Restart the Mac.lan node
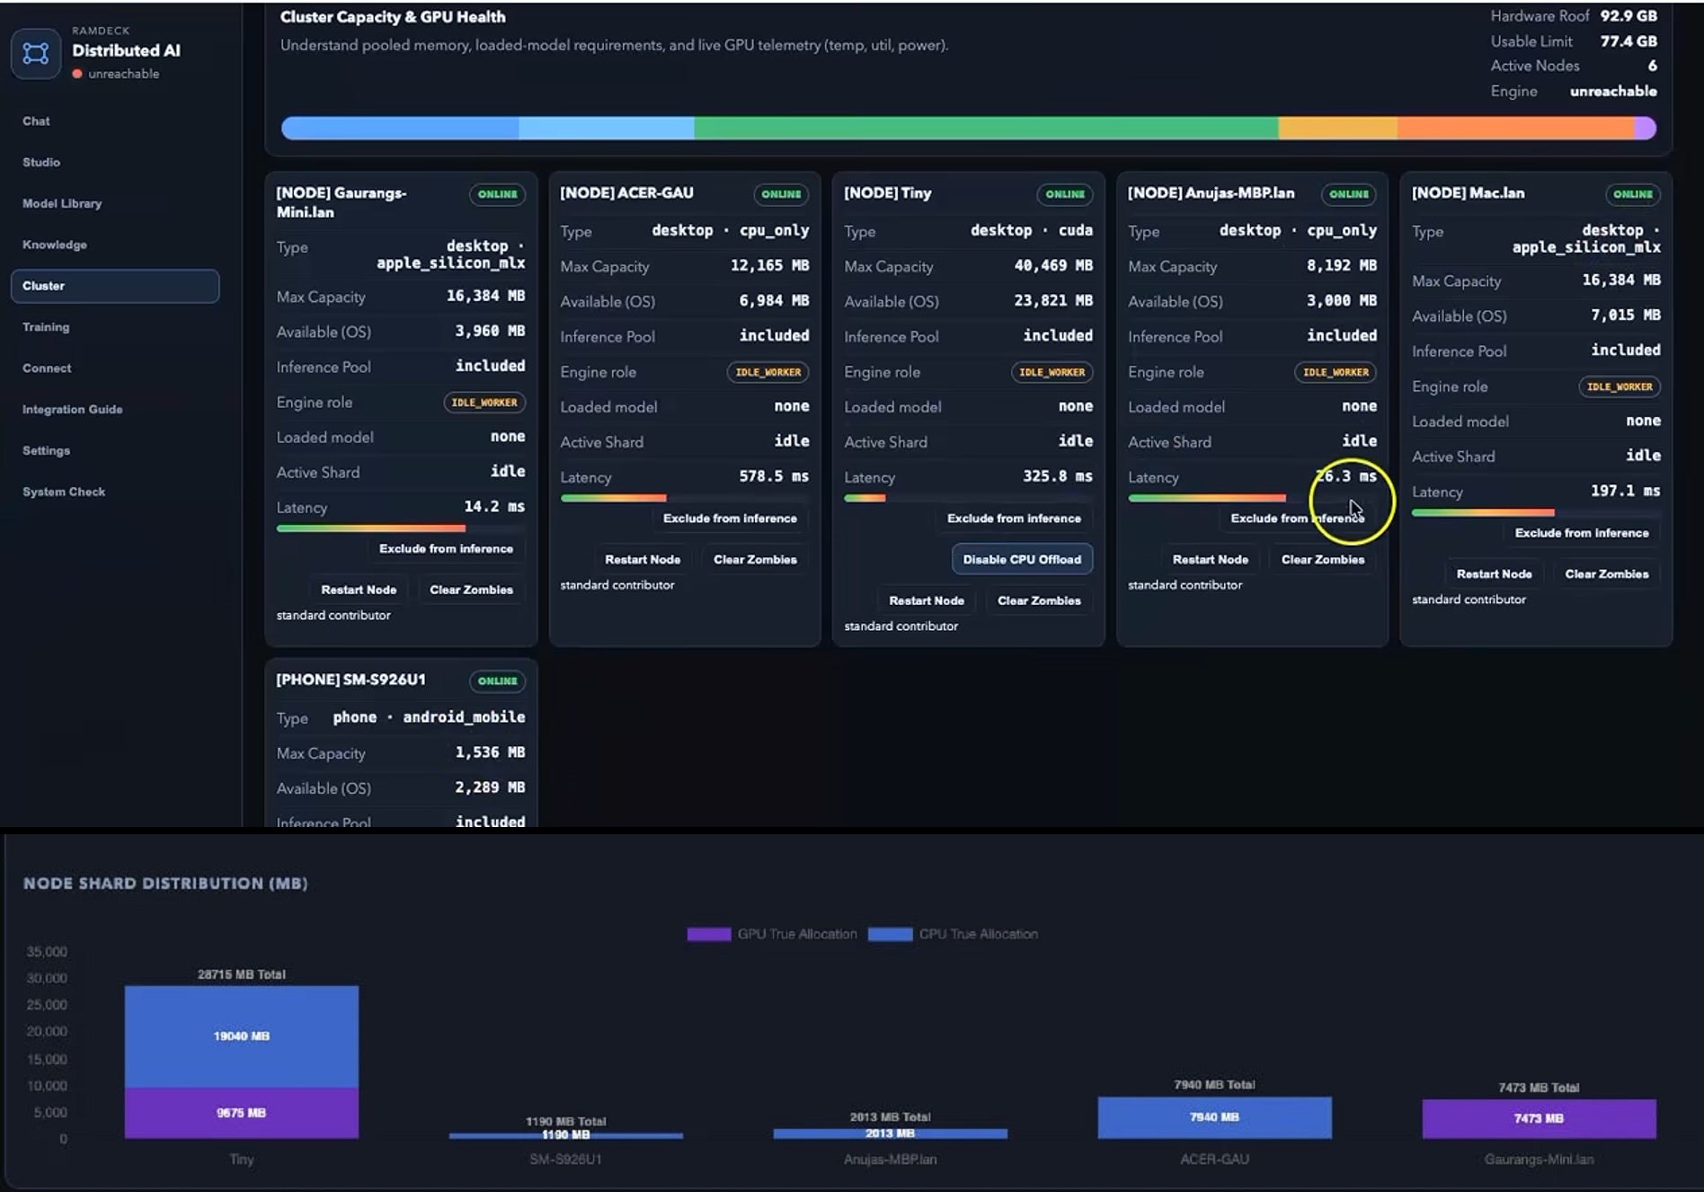Screen dimensions: 1704x1192 1494,574
